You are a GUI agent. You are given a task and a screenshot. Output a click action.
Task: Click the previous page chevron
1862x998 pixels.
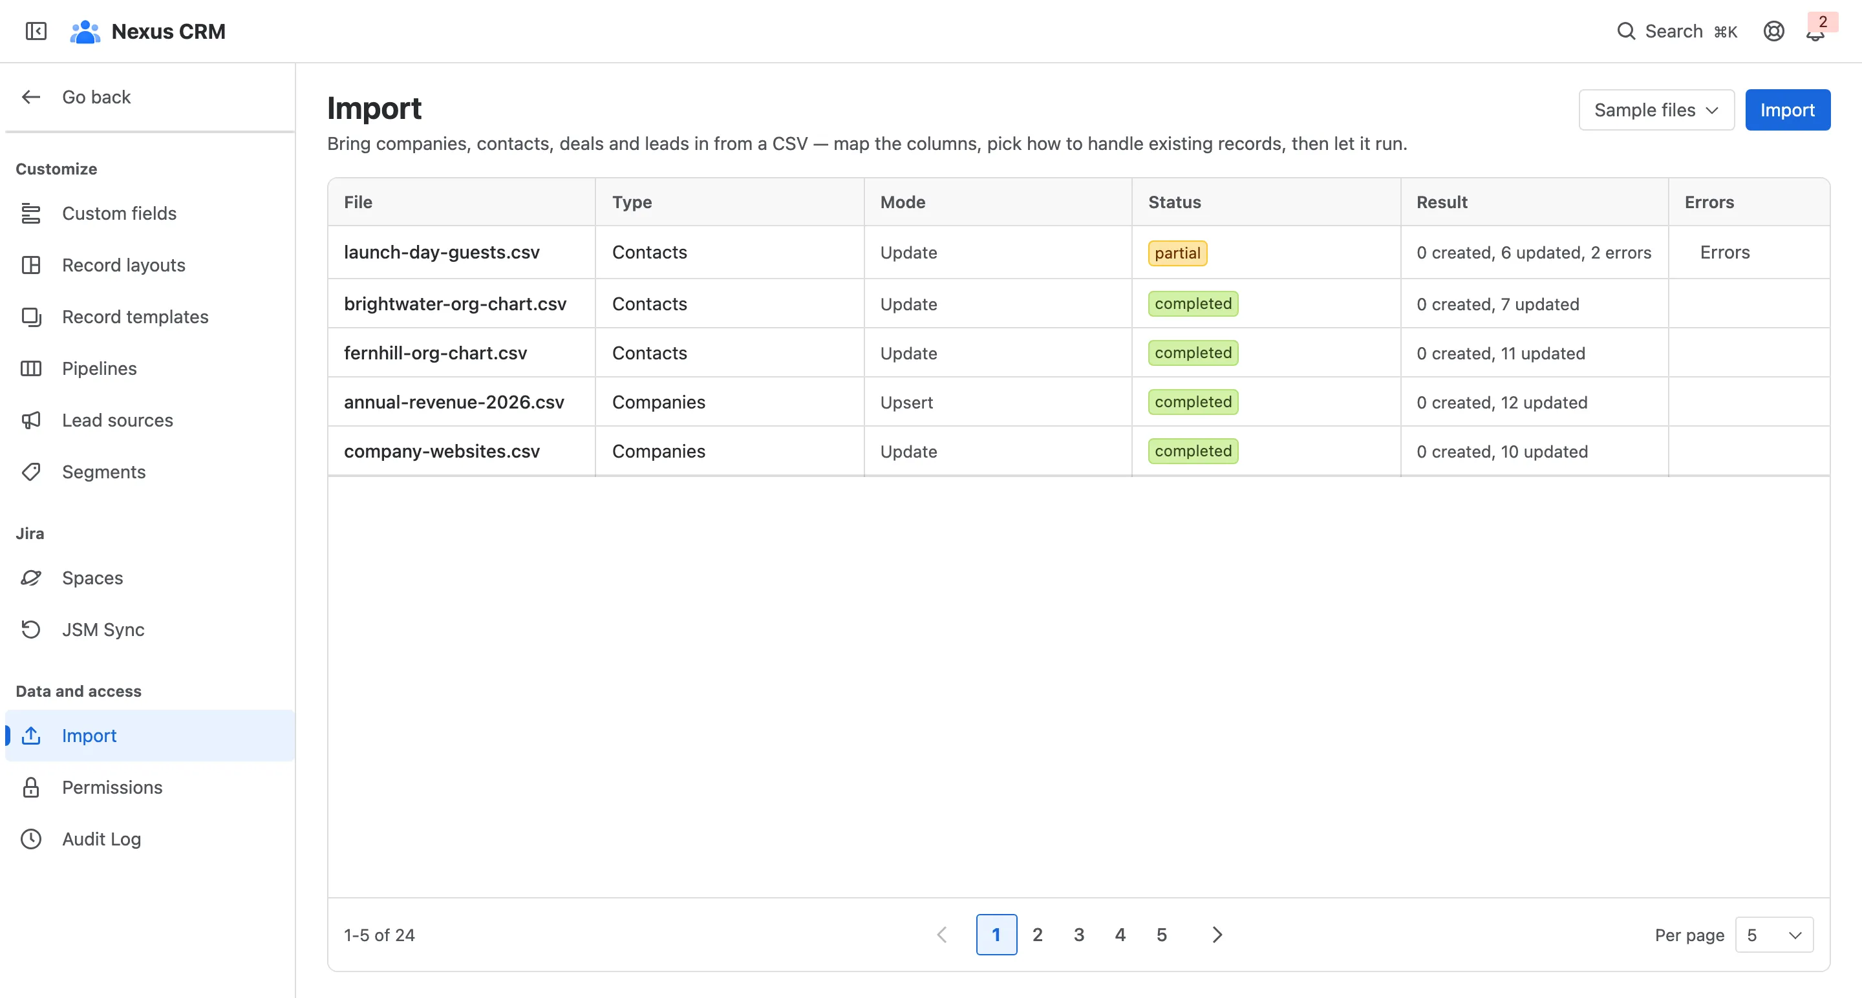click(942, 935)
